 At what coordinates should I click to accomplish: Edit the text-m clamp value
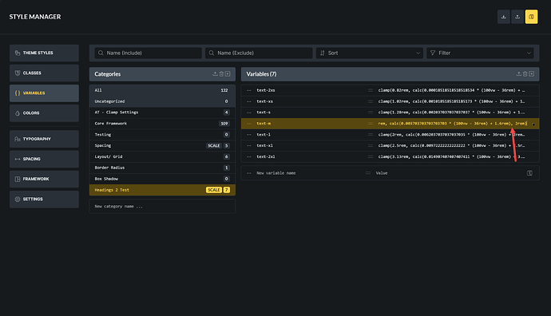pyautogui.click(x=452, y=124)
